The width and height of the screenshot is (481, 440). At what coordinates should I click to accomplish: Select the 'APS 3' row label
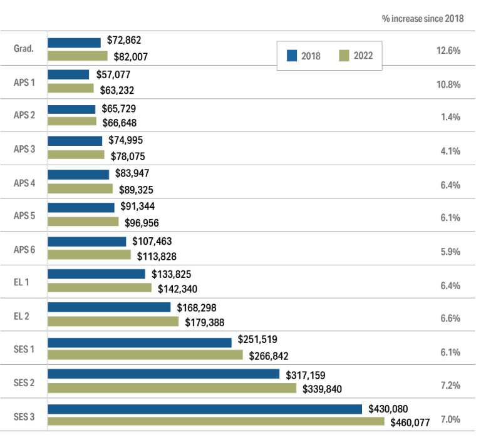click(24, 149)
